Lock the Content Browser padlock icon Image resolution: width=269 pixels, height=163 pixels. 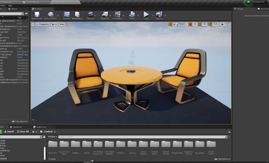click(x=229, y=132)
